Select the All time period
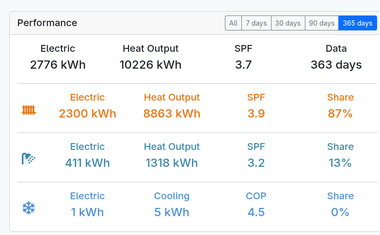The width and height of the screenshot is (380, 235). pyautogui.click(x=234, y=23)
